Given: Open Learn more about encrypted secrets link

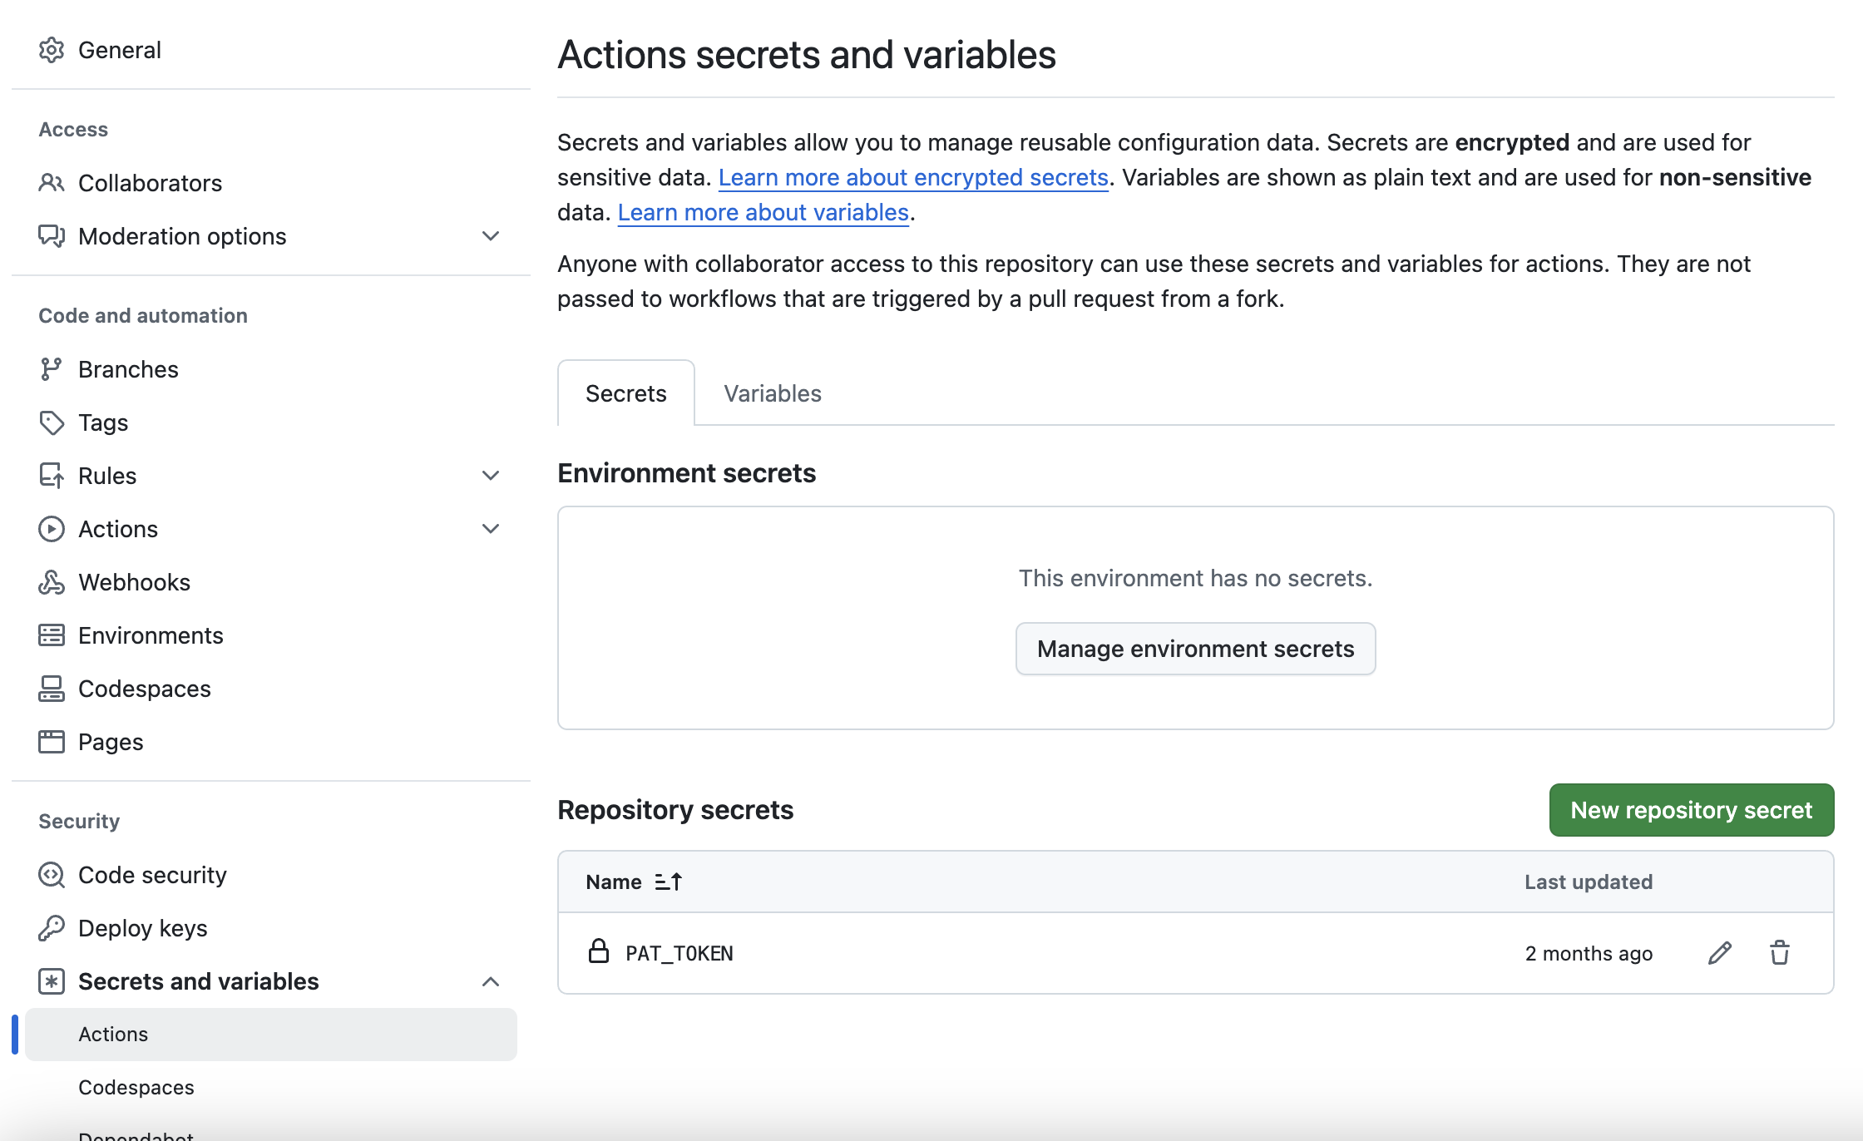Looking at the screenshot, I should point(912,177).
